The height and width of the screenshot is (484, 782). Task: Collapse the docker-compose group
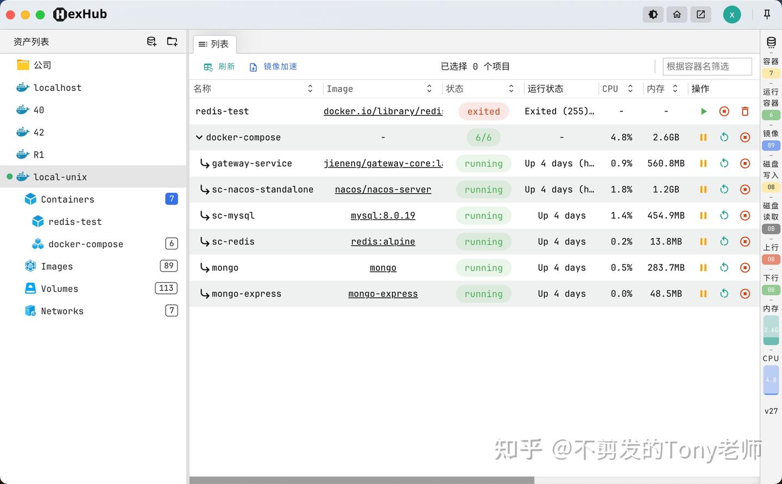[x=199, y=137]
